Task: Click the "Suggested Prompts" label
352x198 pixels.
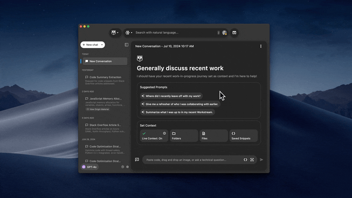Action: (154, 87)
